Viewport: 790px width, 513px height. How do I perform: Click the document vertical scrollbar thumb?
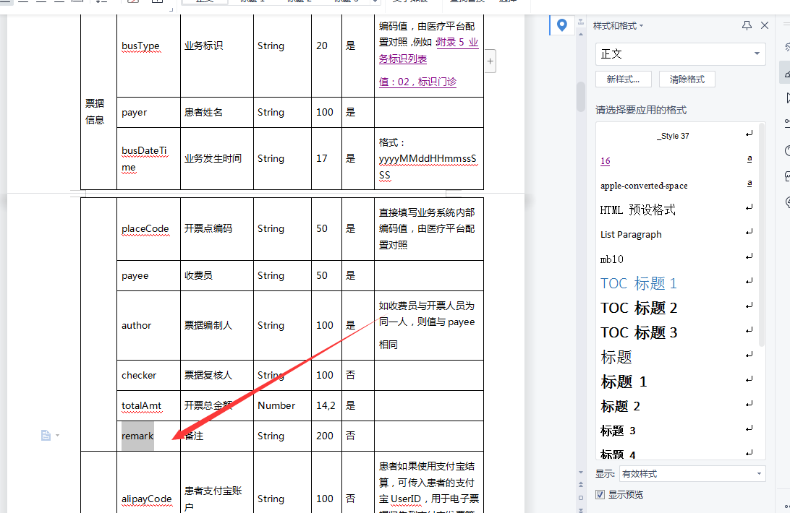click(x=580, y=95)
